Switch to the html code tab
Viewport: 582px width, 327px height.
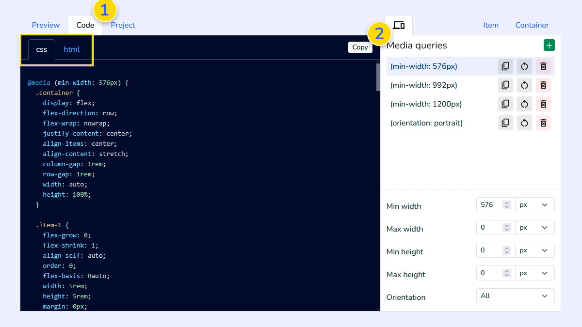point(71,49)
